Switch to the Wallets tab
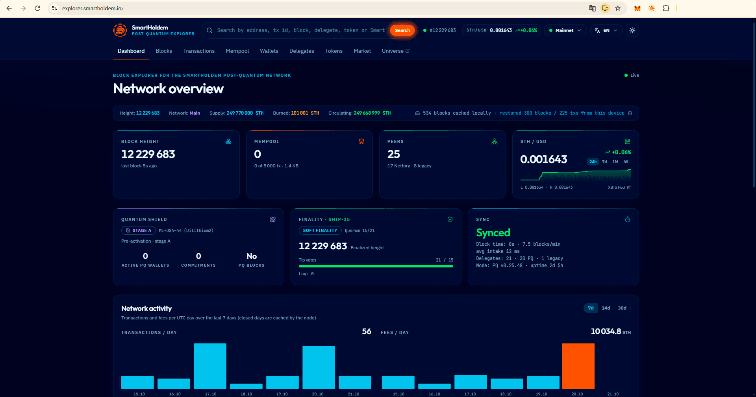 pos(269,51)
